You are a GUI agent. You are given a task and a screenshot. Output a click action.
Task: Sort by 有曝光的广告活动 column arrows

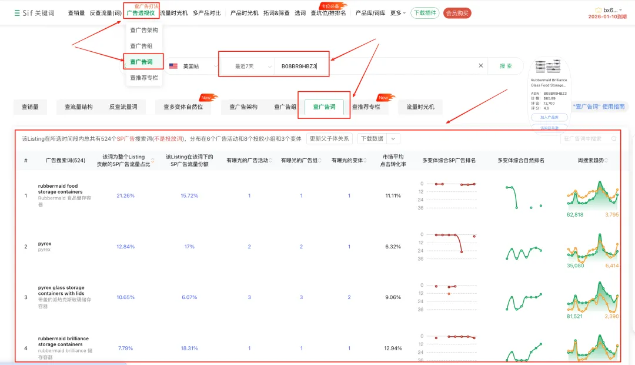(x=270, y=161)
